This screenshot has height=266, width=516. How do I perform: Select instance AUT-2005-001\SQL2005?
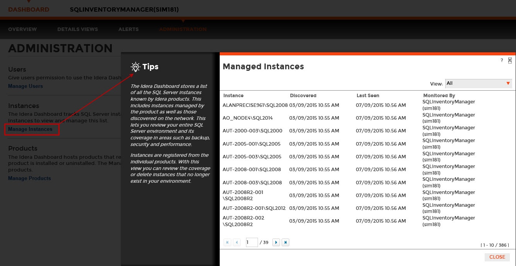[x=252, y=144]
